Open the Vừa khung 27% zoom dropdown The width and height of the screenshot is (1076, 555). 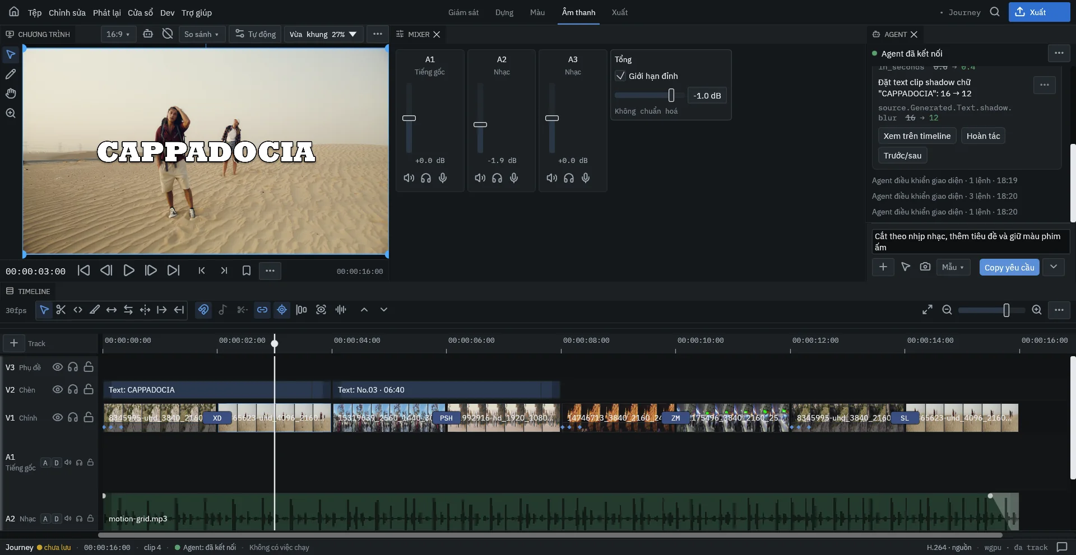coord(323,34)
